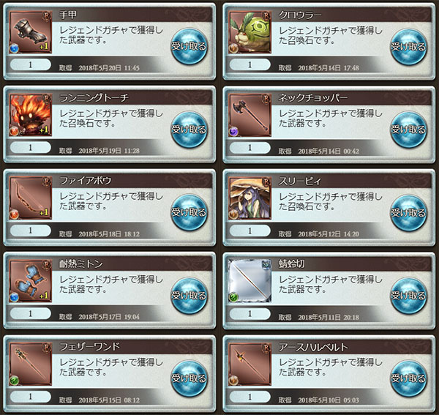Click the 蜻蛉切 spear thumbnail

pos(250,280)
